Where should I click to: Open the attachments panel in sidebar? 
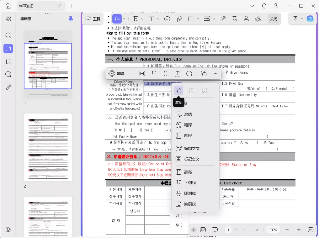[x=8, y=87]
